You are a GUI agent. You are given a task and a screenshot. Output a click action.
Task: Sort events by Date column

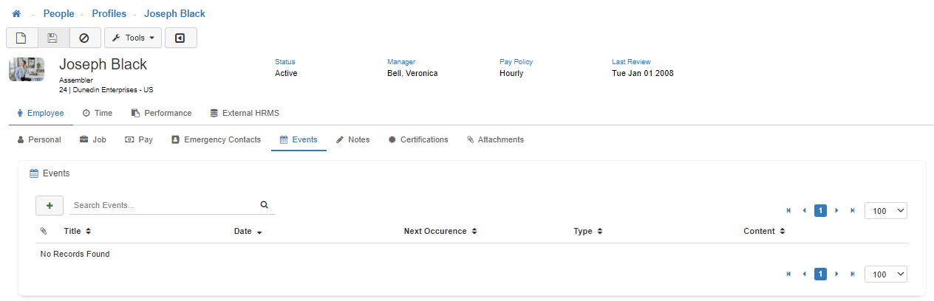248,231
